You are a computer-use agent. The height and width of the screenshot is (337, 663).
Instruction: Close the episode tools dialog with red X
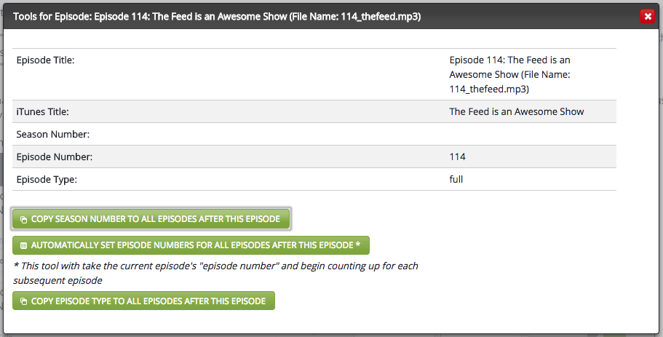pyautogui.click(x=647, y=17)
